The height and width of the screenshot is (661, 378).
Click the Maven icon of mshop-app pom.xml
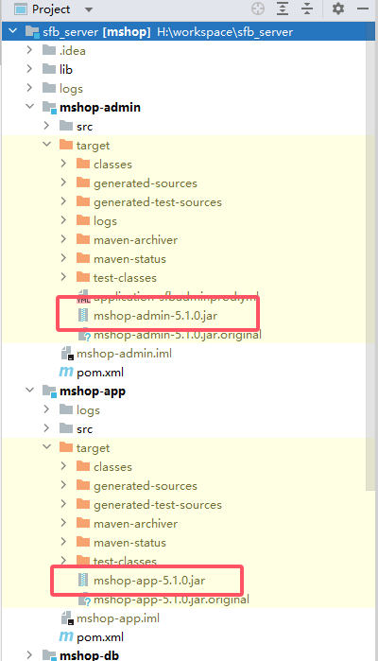(x=66, y=636)
